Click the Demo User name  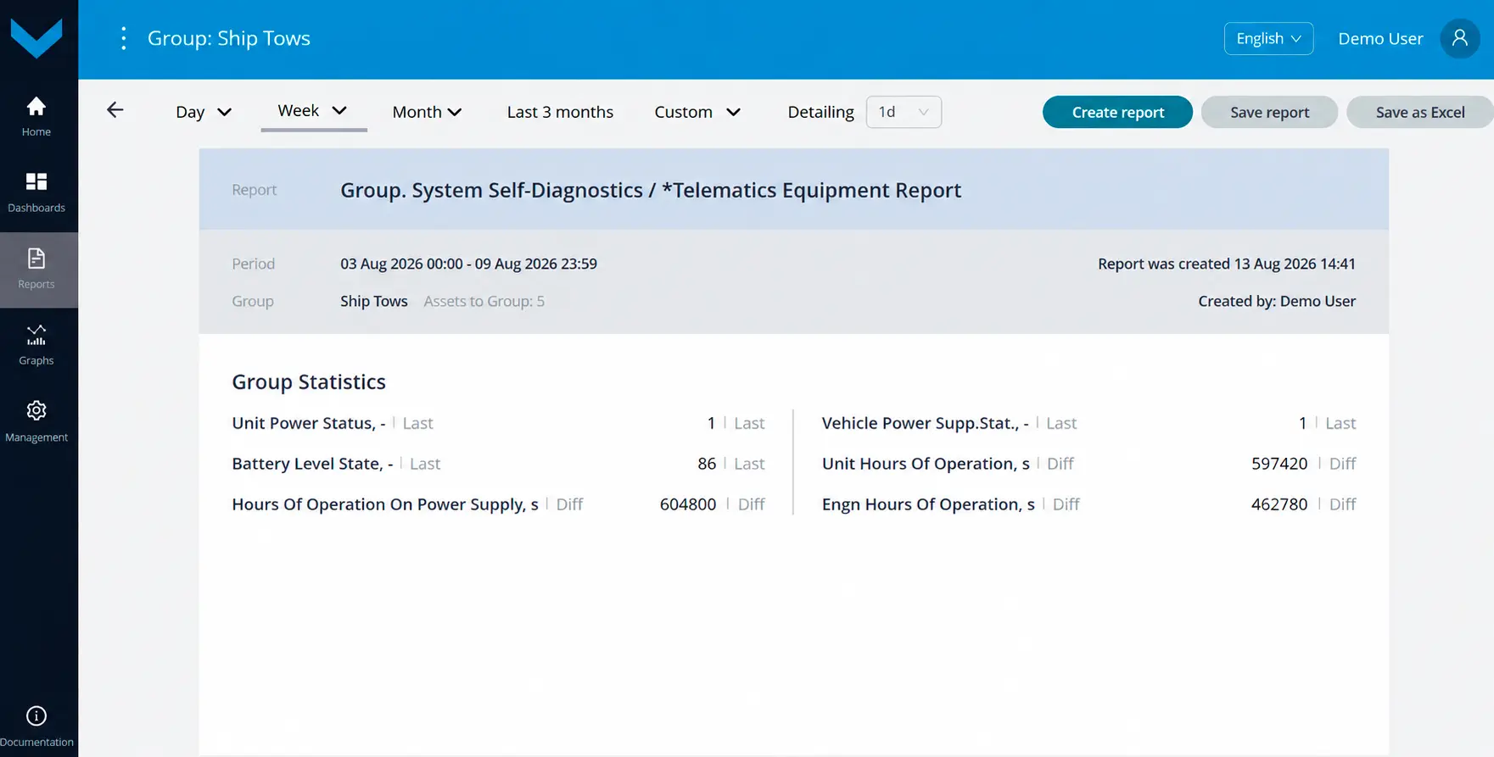pyautogui.click(x=1380, y=39)
